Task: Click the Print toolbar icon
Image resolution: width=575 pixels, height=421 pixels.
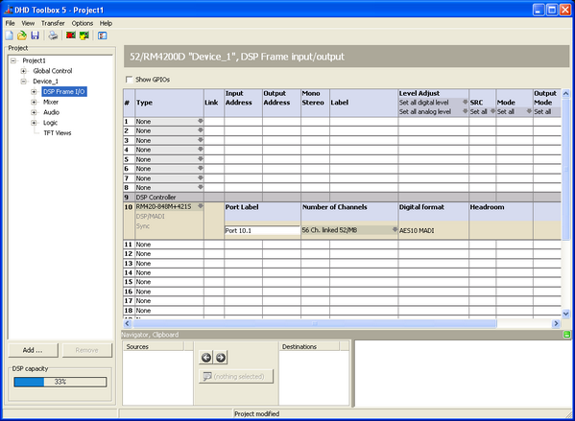Action: click(53, 35)
